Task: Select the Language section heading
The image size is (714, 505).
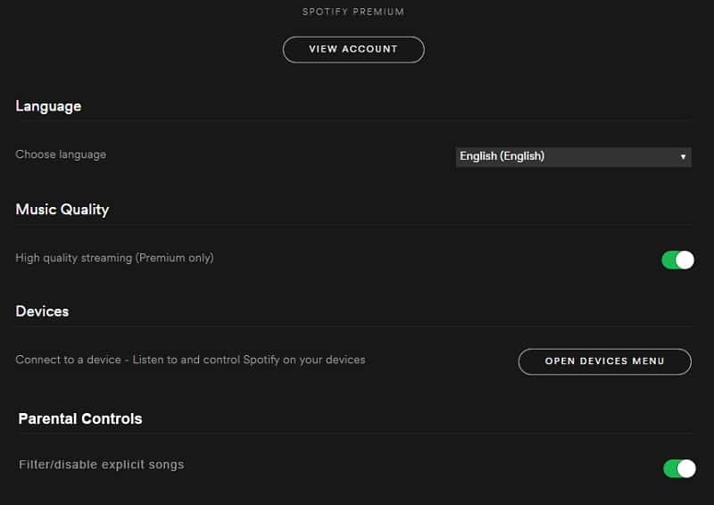Action: 48,106
